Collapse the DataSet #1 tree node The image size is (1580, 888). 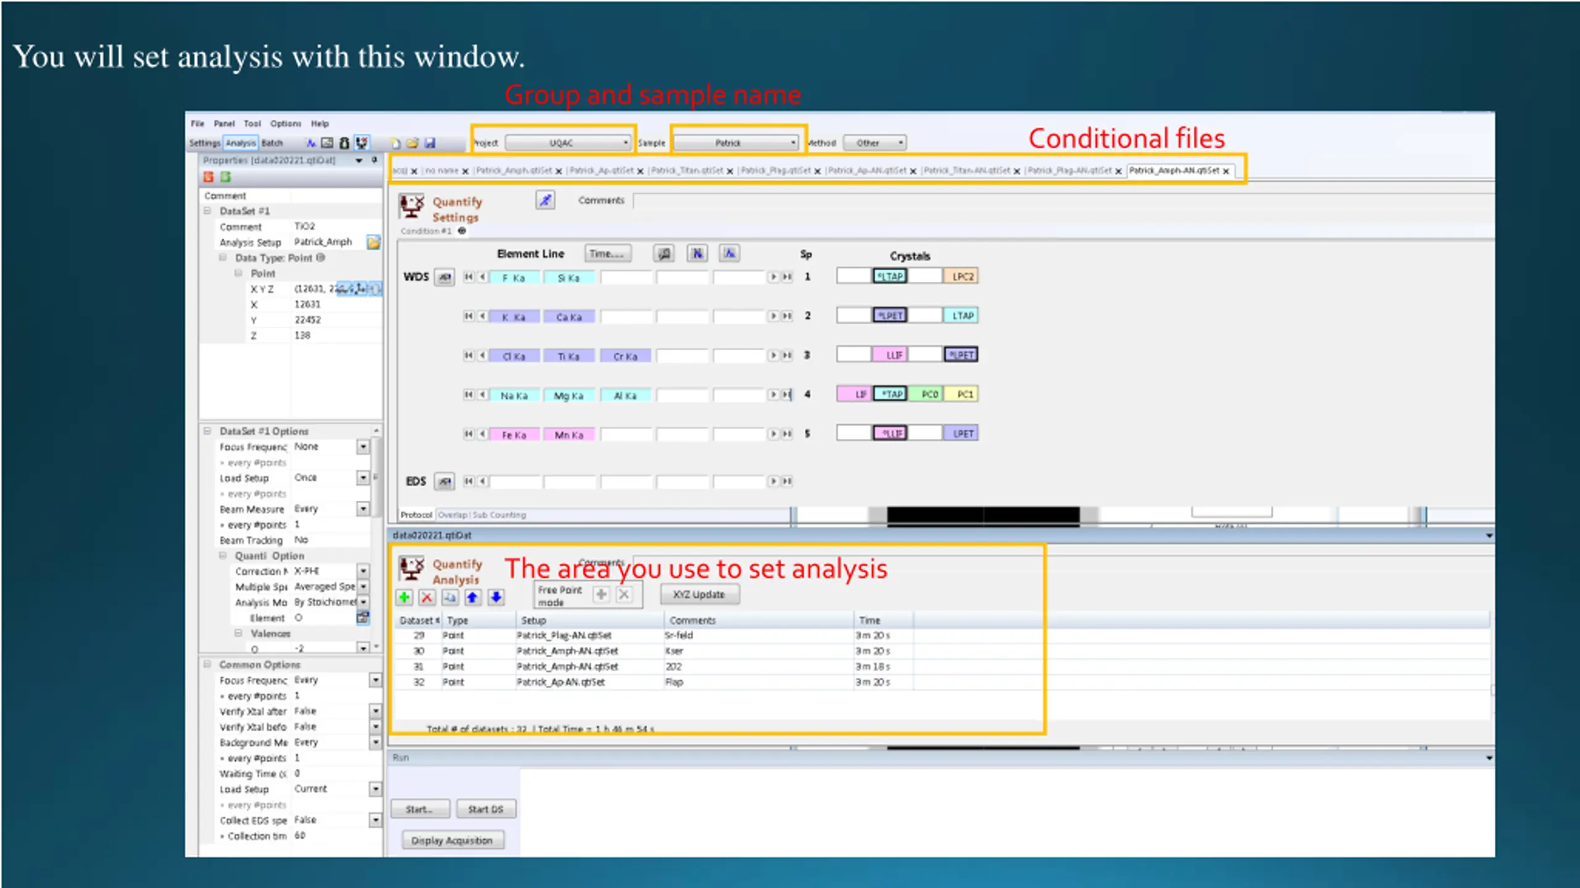pos(208,211)
